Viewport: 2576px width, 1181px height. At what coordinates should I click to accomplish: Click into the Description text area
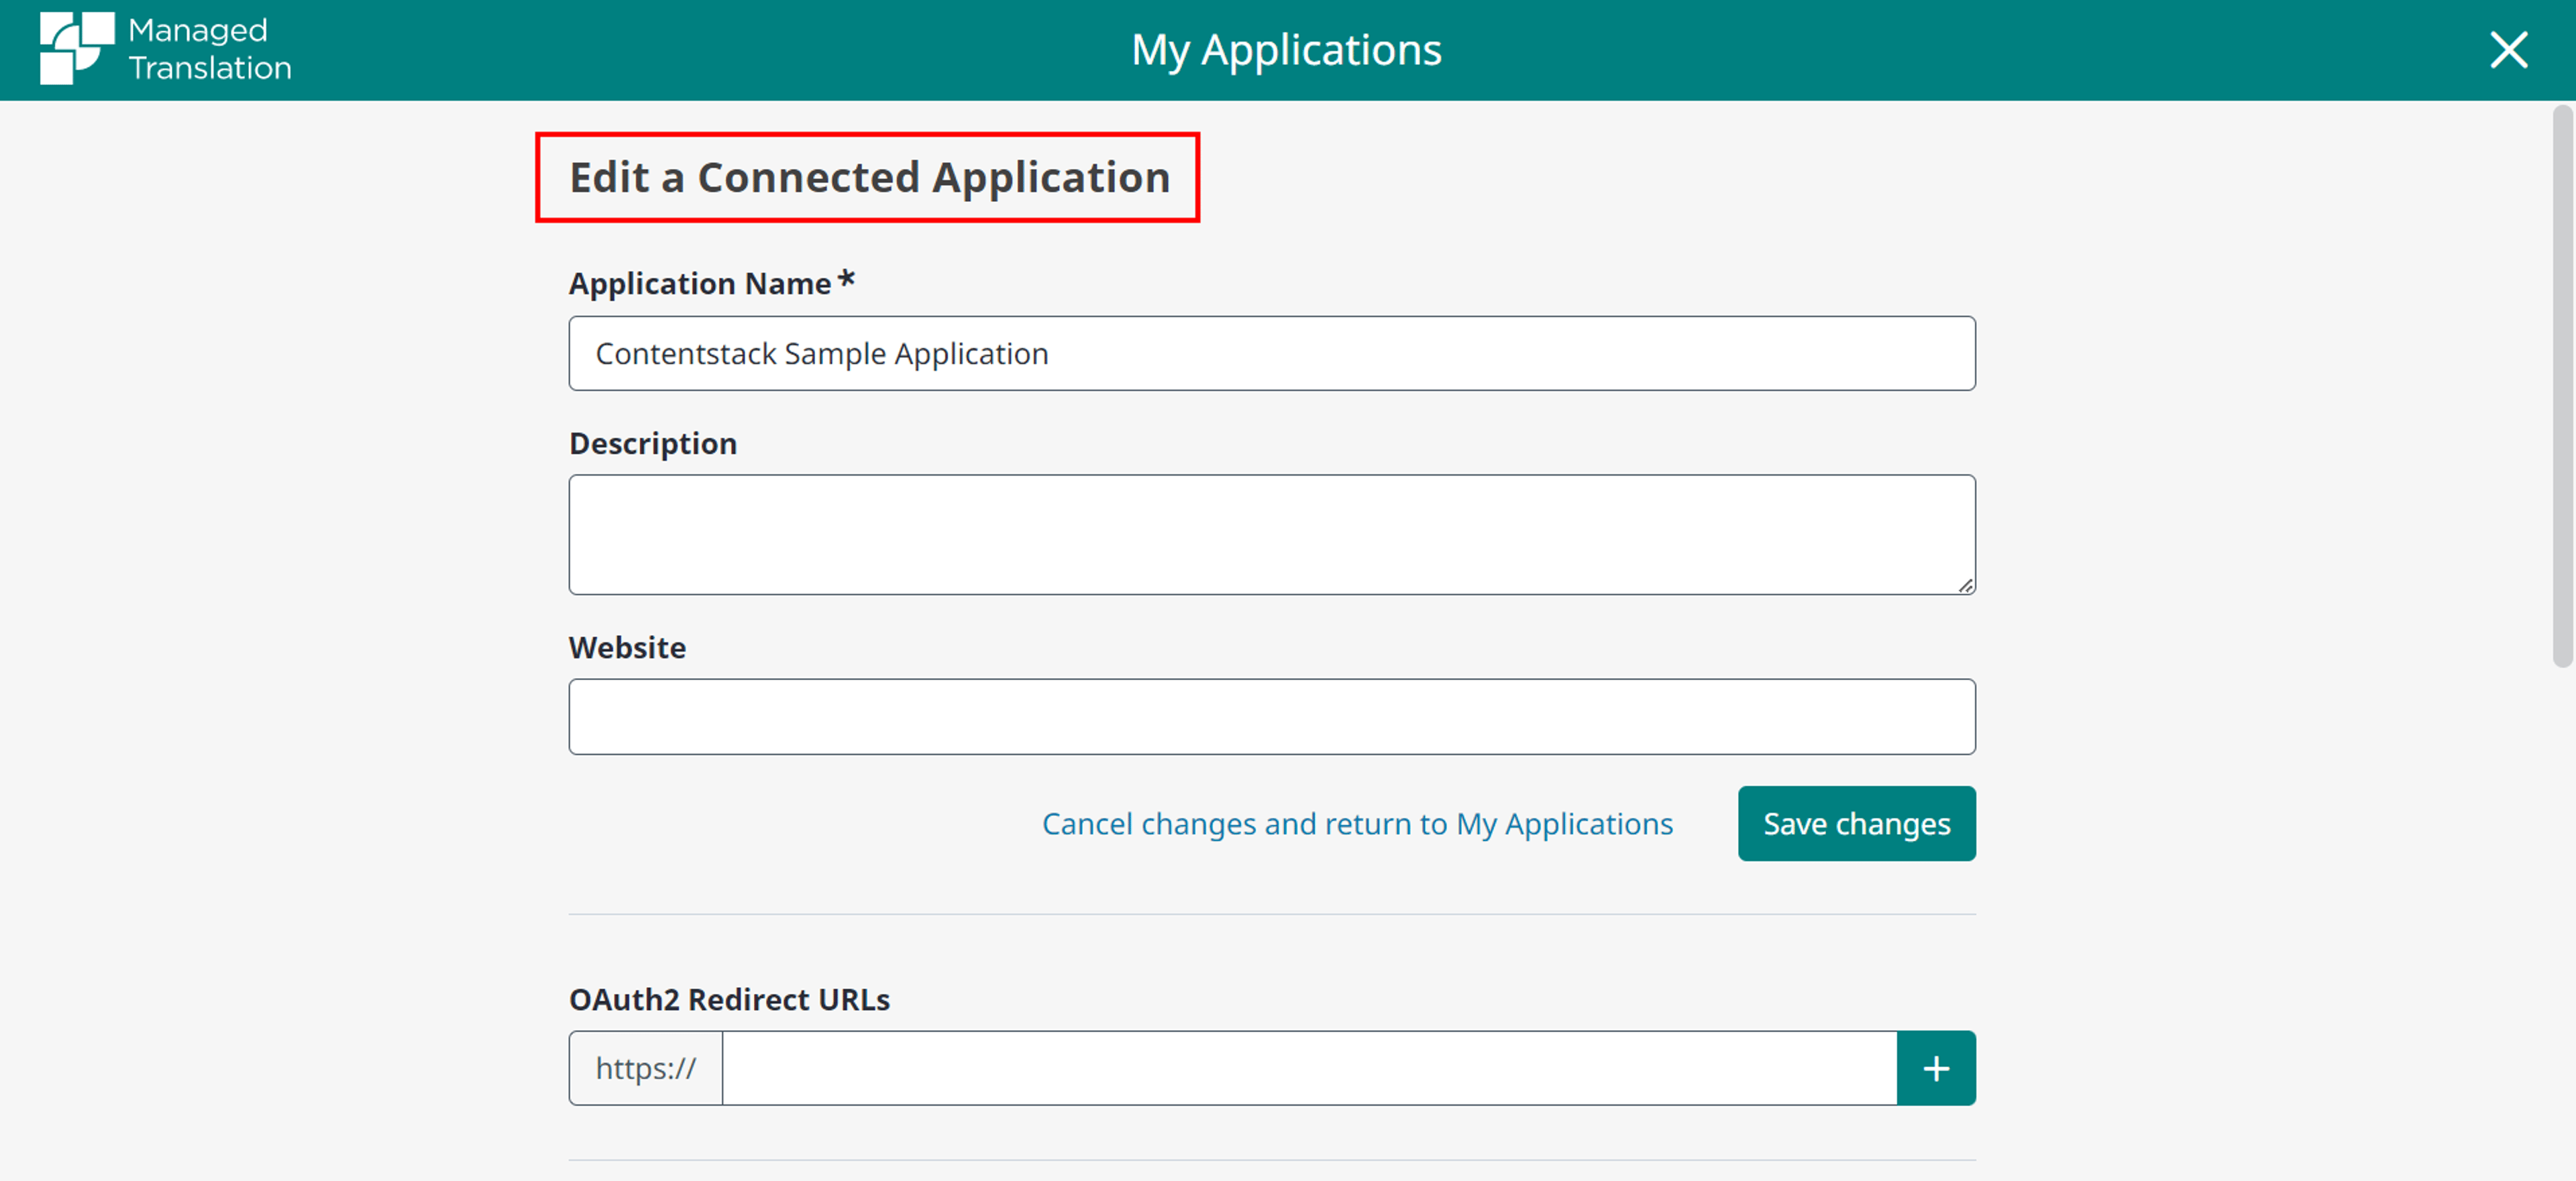tap(1272, 534)
